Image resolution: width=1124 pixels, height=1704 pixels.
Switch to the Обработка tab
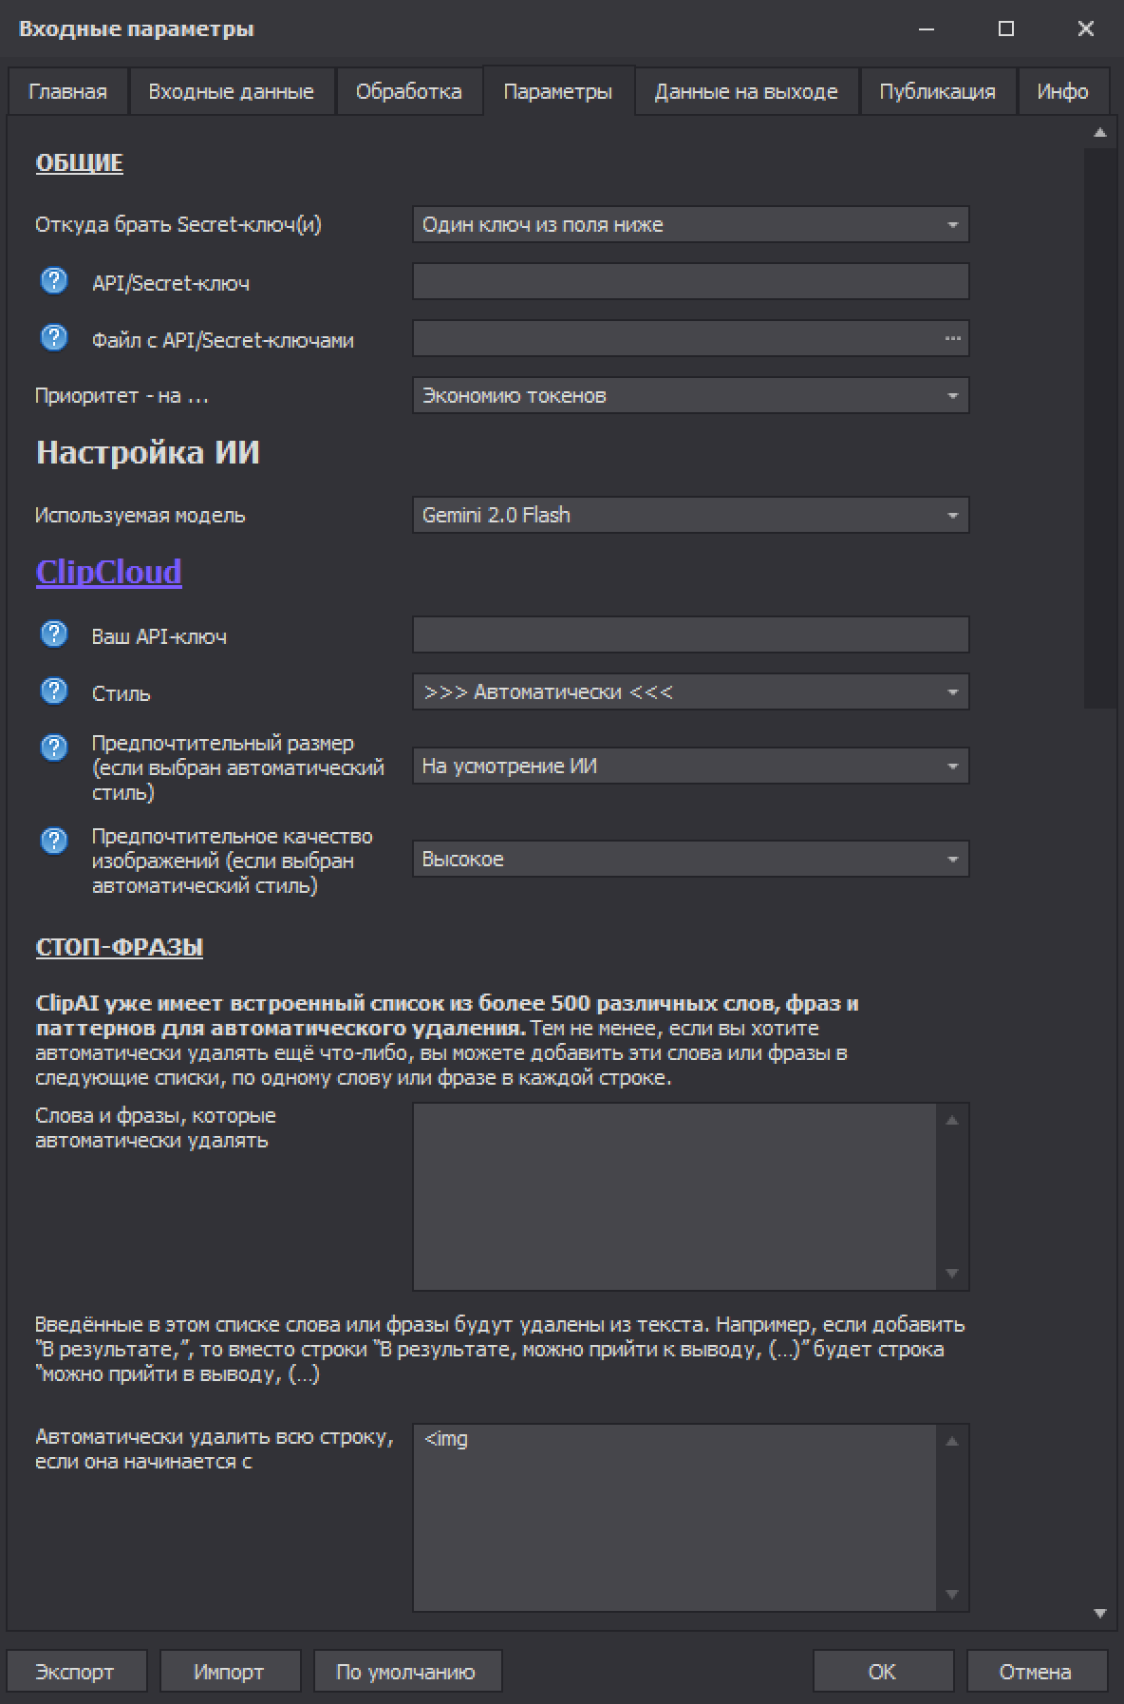pyautogui.click(x=408, y=92)
